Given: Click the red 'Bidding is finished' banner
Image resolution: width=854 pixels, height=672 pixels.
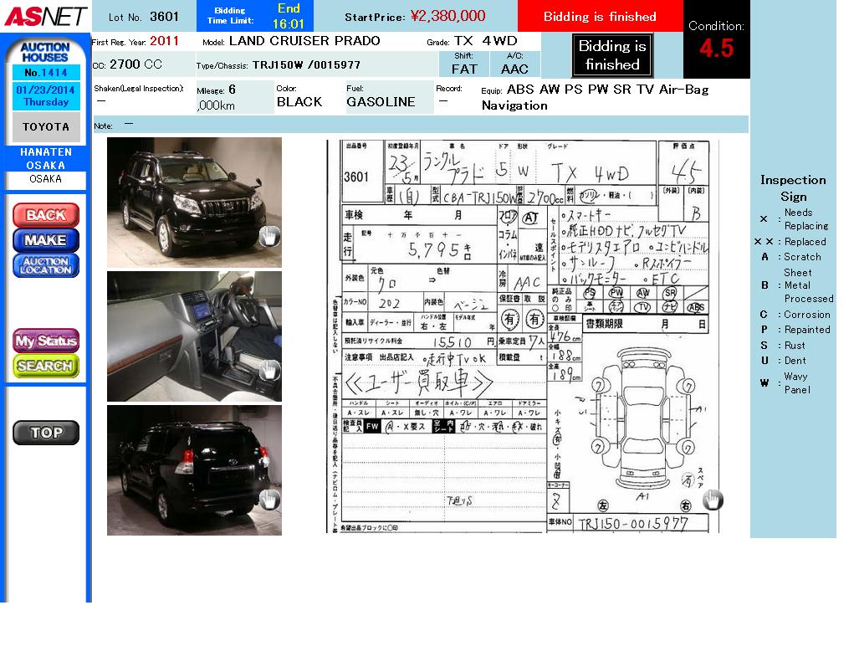Looking at the screenshot, I should 600,17.
